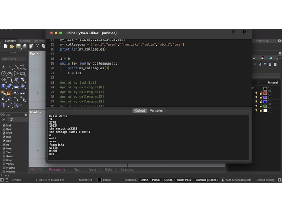Open the layers hamburger menu icon
Viewport: 282px width, 211px height.
(x=275, y=65)
